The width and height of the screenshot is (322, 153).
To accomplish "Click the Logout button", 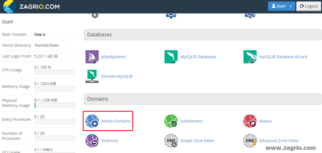I will 309,6.
